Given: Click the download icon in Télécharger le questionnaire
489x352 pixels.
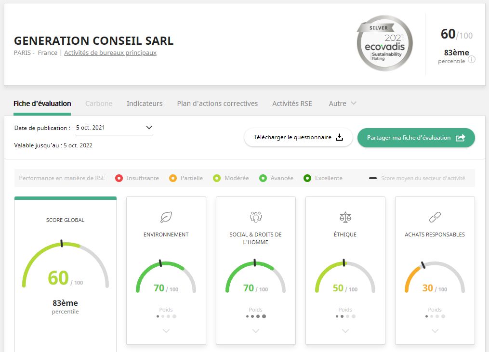Looking at the screenshot, I should (339, 137).
